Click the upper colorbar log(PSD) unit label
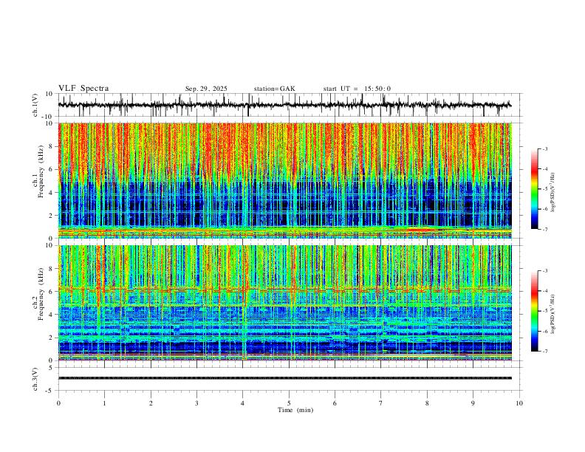 click(x=552, y=192)
